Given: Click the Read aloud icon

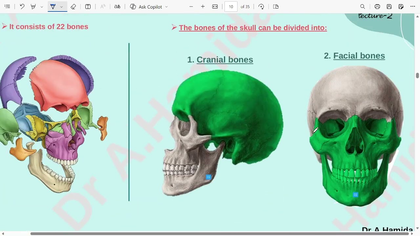Looking at the screenshot, I should 103,7.
